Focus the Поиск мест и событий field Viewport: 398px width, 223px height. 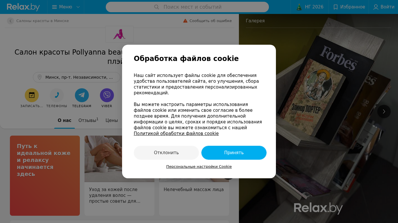[187, 7]
